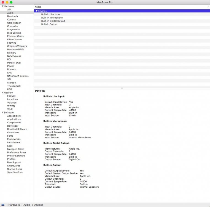Open Locations under Network

tap(12, 99)
